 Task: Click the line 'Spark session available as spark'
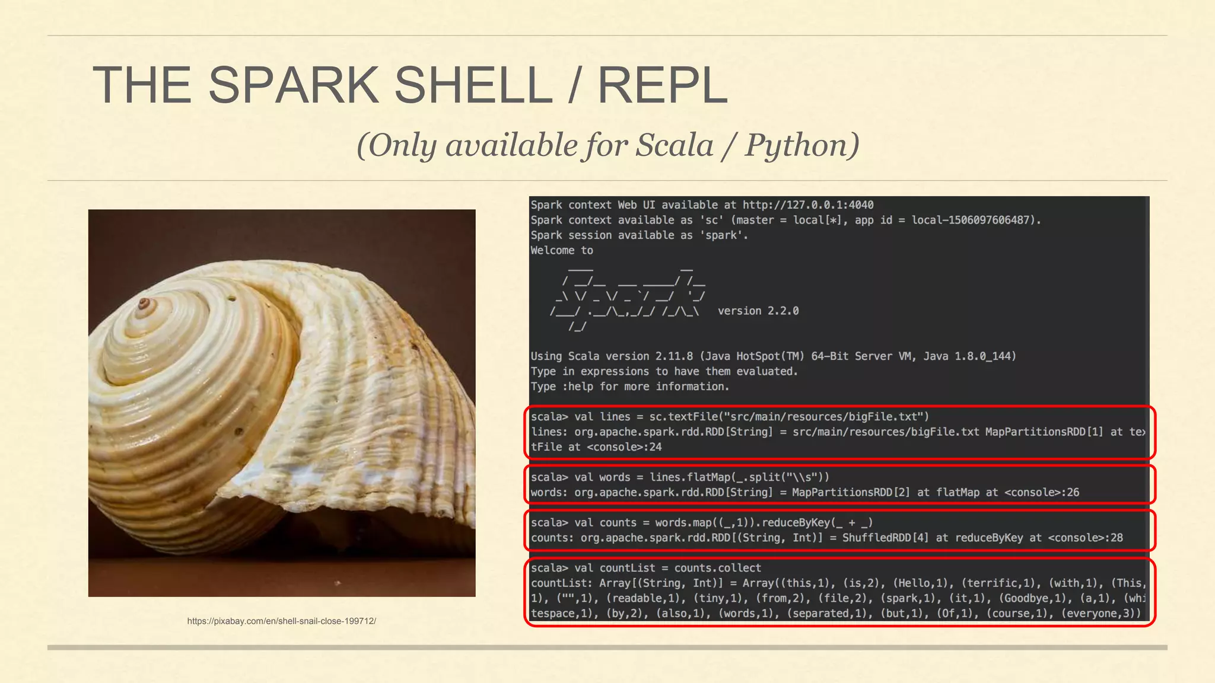[640, 235]
